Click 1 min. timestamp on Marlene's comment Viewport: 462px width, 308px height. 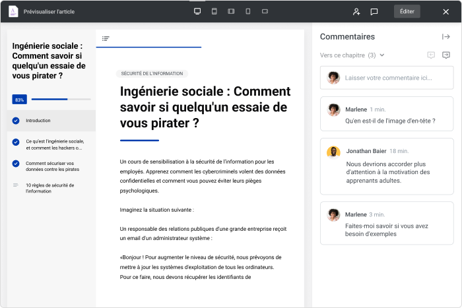pos(378,109)
